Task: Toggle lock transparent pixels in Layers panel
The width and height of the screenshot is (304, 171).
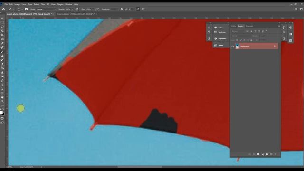Action: click(x=237, y=40)
